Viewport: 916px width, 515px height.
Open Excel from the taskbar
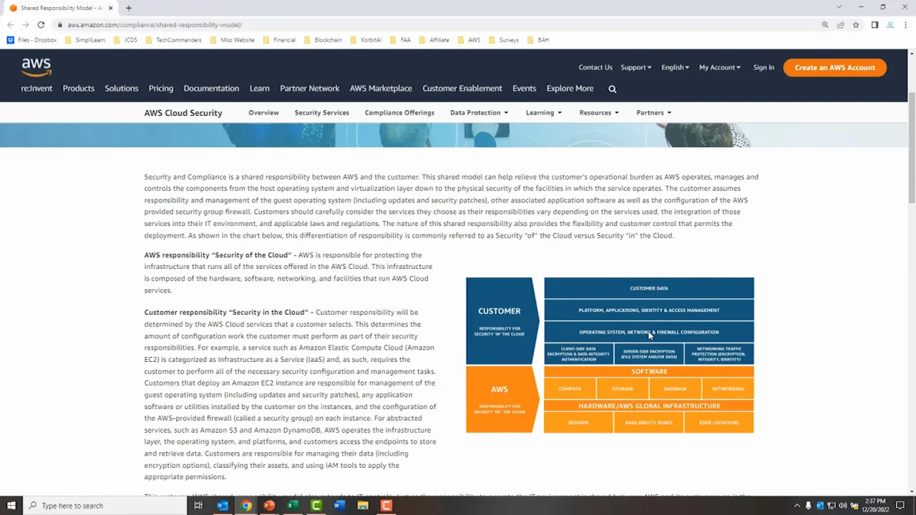293,506
